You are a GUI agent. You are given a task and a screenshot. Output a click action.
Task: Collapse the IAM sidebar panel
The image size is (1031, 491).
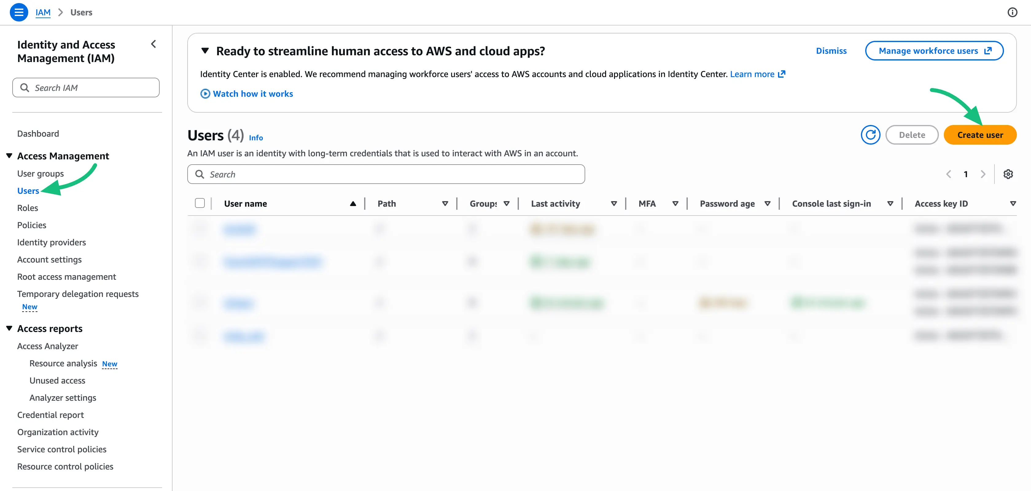coord(153,44)
